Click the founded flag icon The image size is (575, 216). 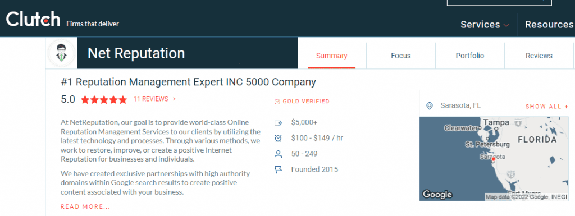pos(278,170)
